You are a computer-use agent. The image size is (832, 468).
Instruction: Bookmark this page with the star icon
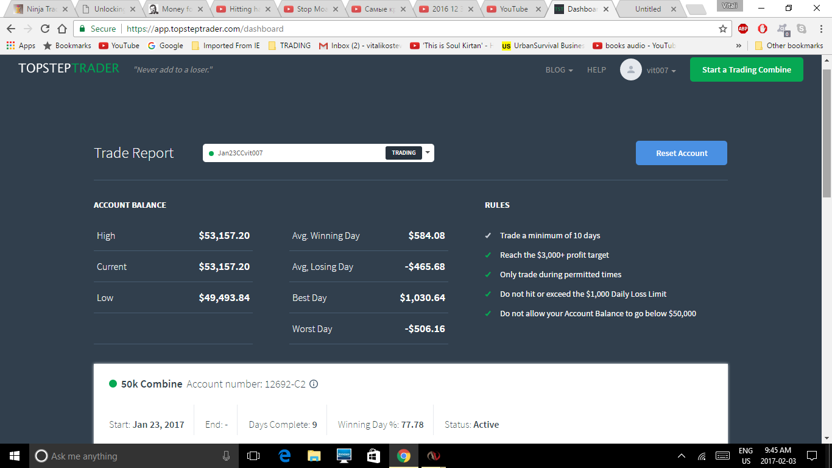[x=723, y=29]
